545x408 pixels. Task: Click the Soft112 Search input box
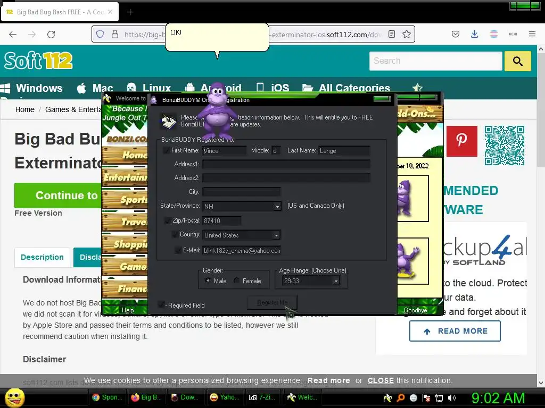436,61
